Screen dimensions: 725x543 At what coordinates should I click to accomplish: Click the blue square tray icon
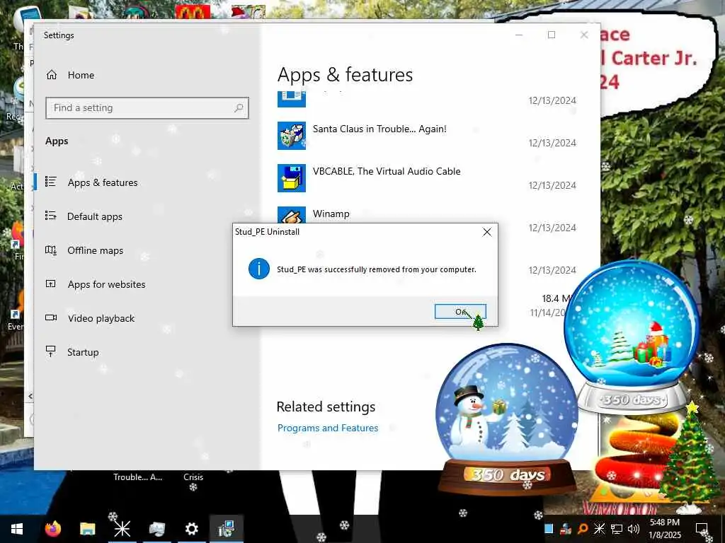[549, 529]
